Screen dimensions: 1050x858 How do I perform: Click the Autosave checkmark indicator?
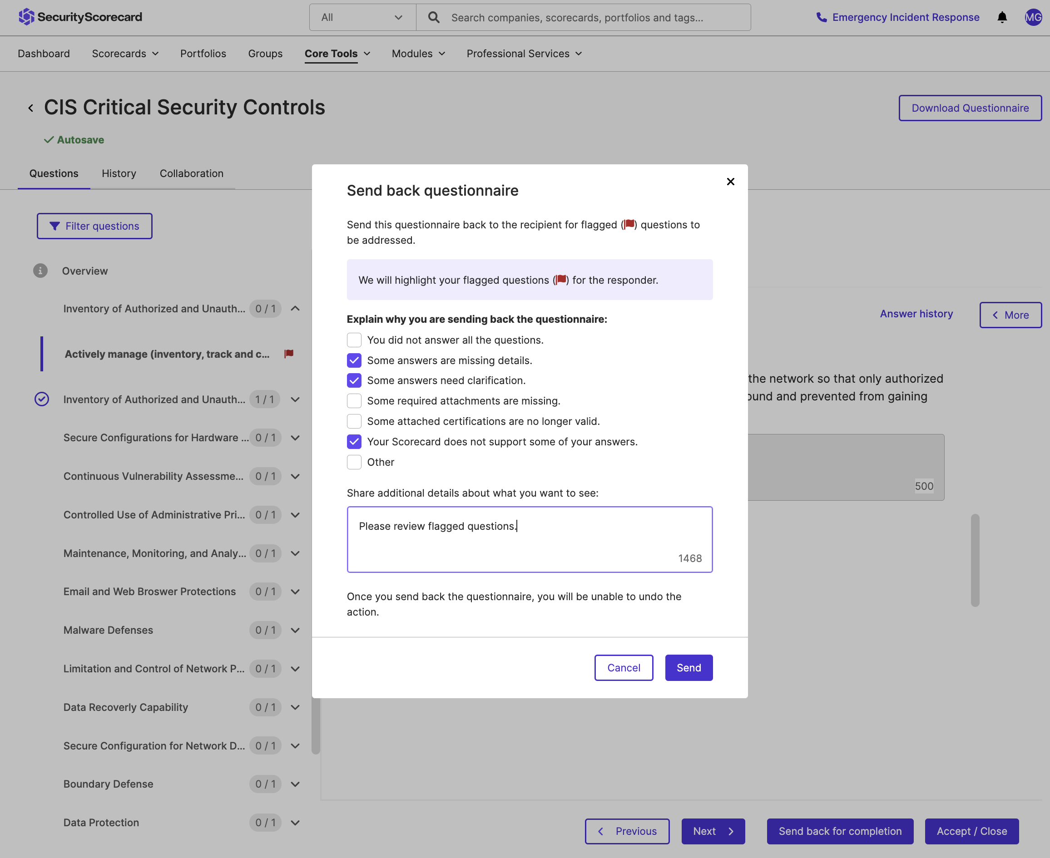point(49,139)
